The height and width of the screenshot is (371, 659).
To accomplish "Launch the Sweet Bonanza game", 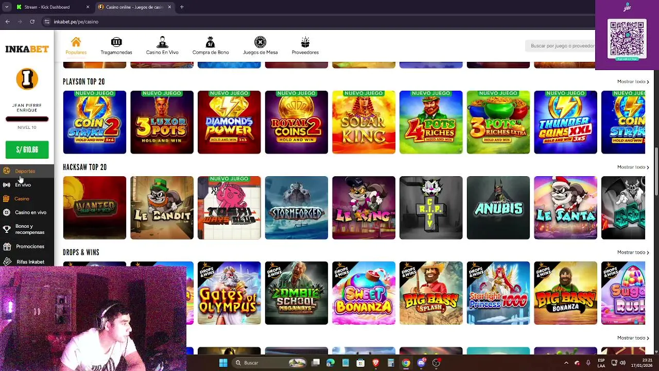I will point(363,293).
